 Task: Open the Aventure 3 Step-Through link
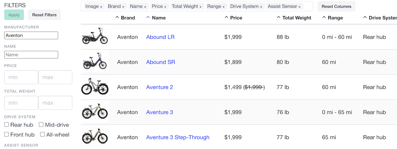coord(178,137)
